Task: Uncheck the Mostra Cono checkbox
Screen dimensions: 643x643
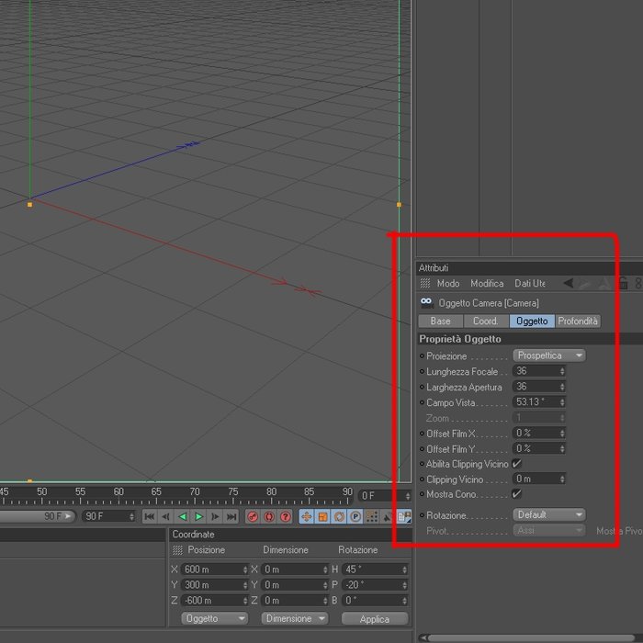Action: point(516,494)
